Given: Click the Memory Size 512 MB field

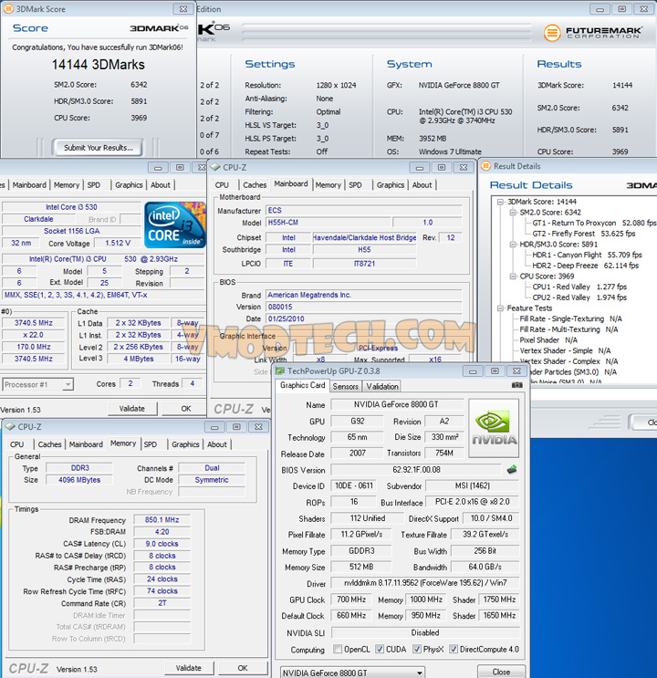Looking at the screenshot, I should pyautogui.click(x=361, y=567).
